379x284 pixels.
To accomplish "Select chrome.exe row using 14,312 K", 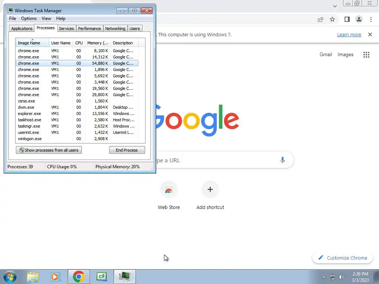I will pyautogui.click(x=77, y=57).
